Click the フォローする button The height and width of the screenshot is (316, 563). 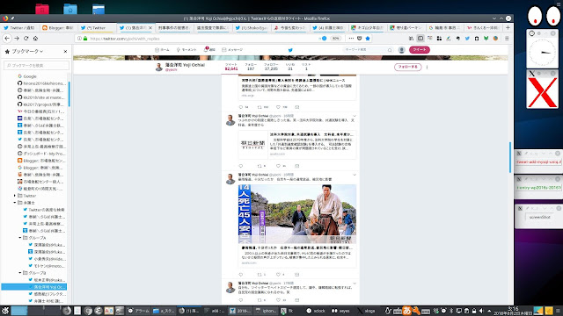pos(408,67)
